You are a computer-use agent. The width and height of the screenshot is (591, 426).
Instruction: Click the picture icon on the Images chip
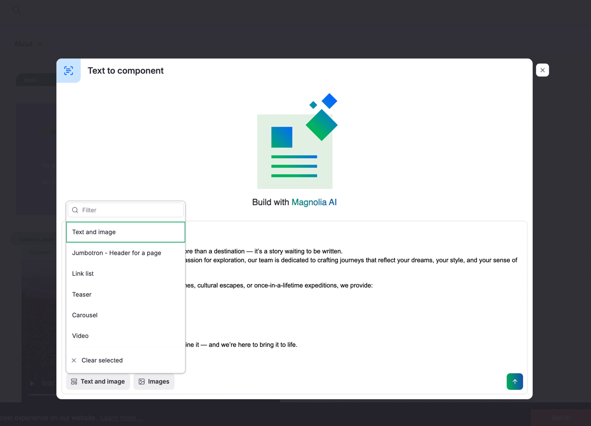[x=141, y=381]
